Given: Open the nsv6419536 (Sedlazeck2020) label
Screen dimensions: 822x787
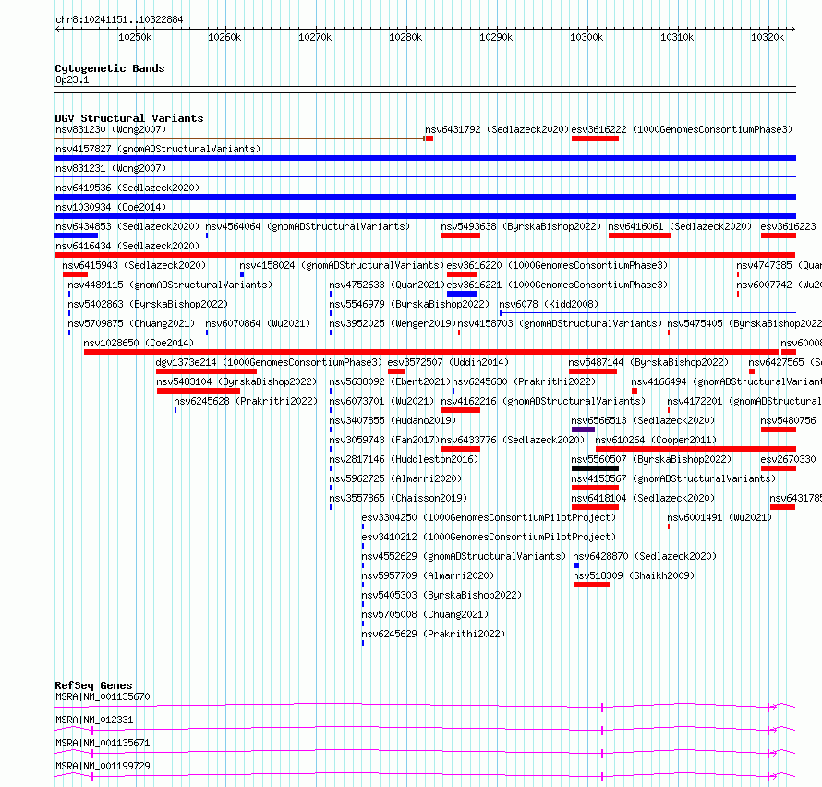Looking at the screenshot, I should (x=127, y=188).
